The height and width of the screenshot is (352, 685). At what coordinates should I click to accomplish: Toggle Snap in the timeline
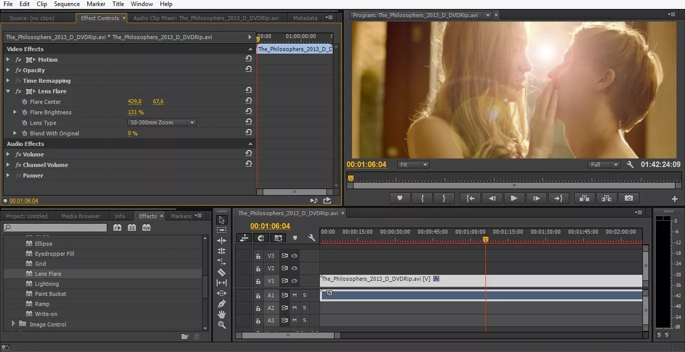[x=261, y=238]
